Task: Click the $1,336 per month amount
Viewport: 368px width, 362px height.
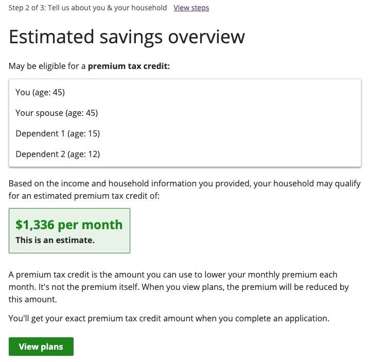Action: [69, 225]
